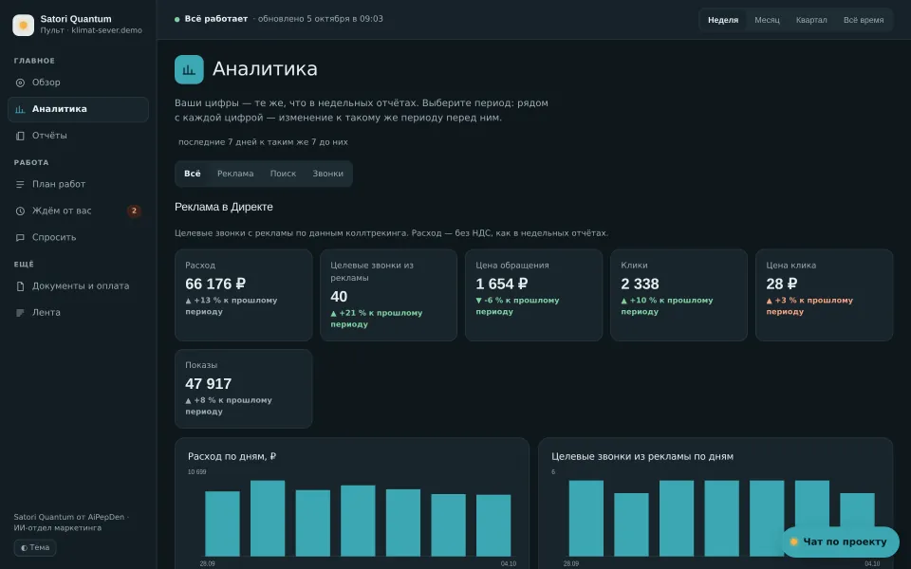Screen dimensions: 911x569
Task: Select the Неделя period tab
Action: pos(723,20)
